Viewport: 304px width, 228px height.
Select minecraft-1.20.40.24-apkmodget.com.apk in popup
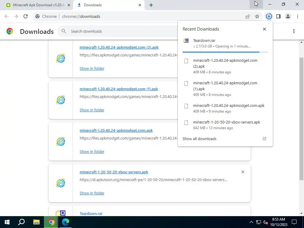(225, 108)
